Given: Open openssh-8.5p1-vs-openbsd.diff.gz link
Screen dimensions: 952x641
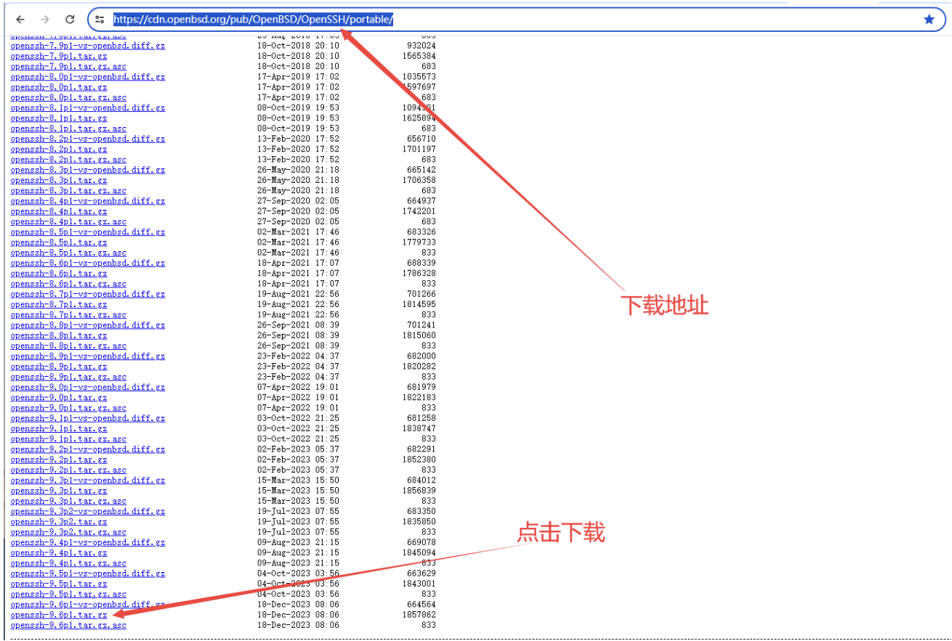Looking at the screenshot, I should (x=88, y=232).
